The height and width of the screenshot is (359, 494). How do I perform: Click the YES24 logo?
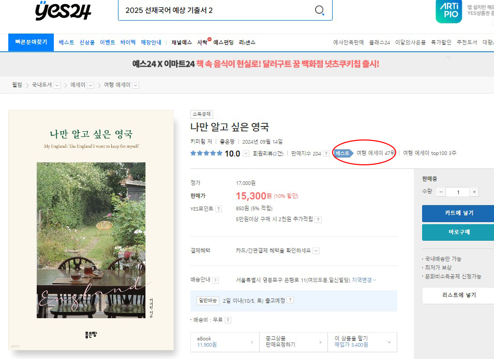[63, 10]
